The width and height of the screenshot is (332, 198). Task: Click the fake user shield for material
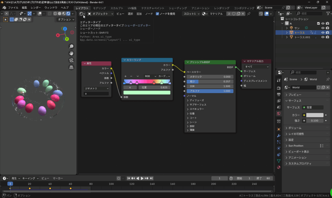click(234, 14)
